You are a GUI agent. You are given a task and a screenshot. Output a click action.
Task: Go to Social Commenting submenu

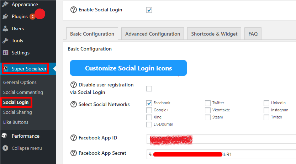point(23,92)
